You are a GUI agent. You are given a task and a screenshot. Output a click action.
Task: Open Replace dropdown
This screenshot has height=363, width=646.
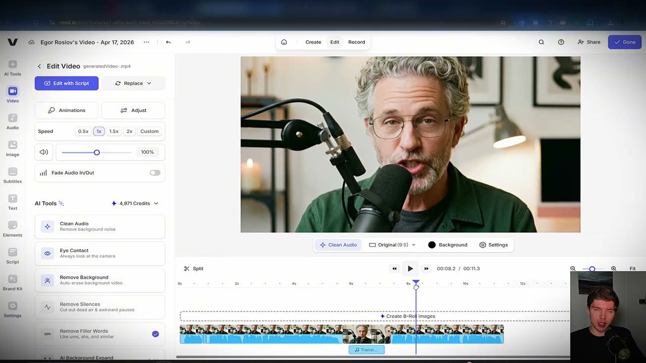click(x=133, y=83)
